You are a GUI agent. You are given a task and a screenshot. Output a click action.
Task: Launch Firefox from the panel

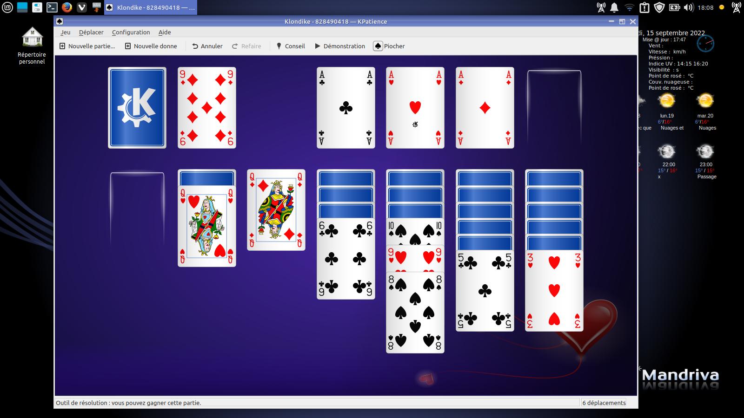66,7
